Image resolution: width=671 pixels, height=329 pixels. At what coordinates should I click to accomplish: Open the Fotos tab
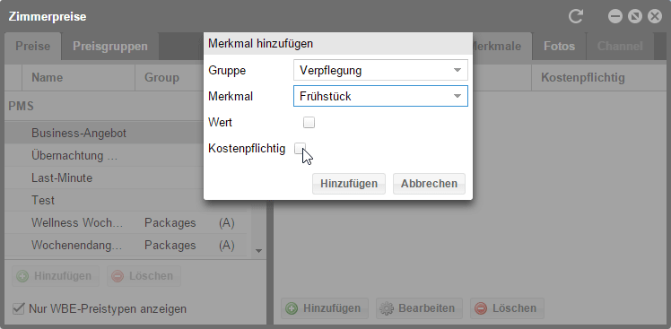point(559,47)
